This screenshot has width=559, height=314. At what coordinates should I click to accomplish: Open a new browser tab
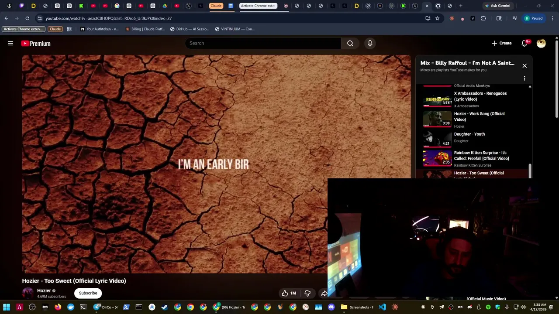pyautogui.click(x=461, y=6)
